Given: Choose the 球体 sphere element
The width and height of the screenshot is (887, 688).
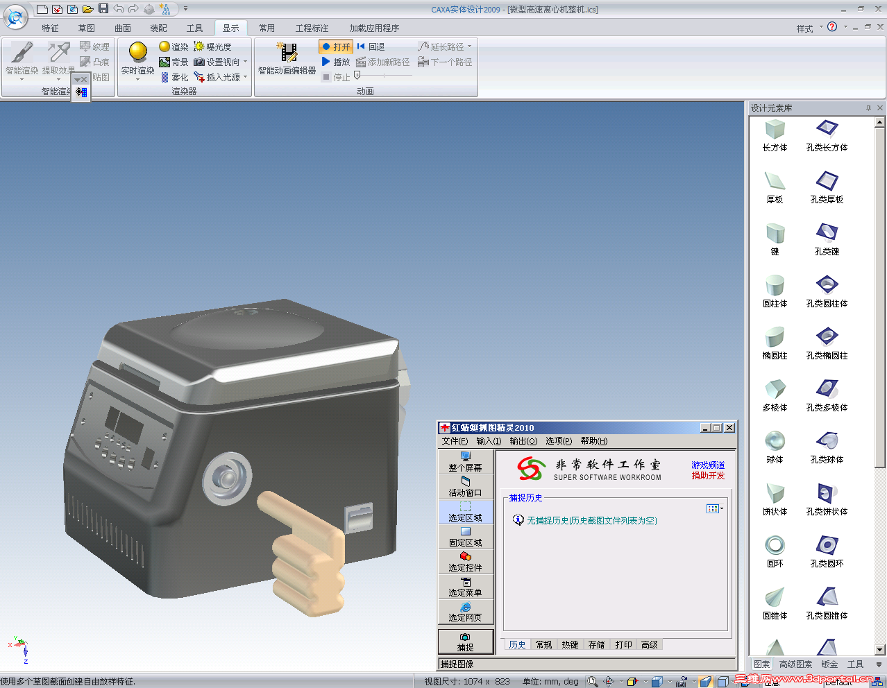Looking at the screenshot, I should (775, 441).
